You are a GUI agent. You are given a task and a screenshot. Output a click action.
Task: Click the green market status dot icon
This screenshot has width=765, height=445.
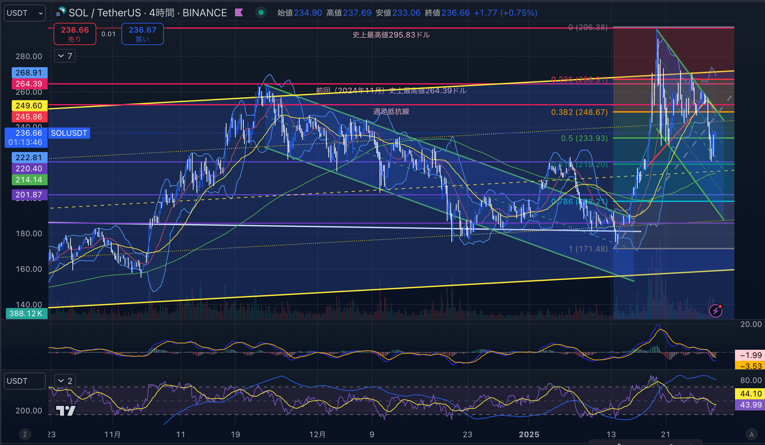click(261, 13)
